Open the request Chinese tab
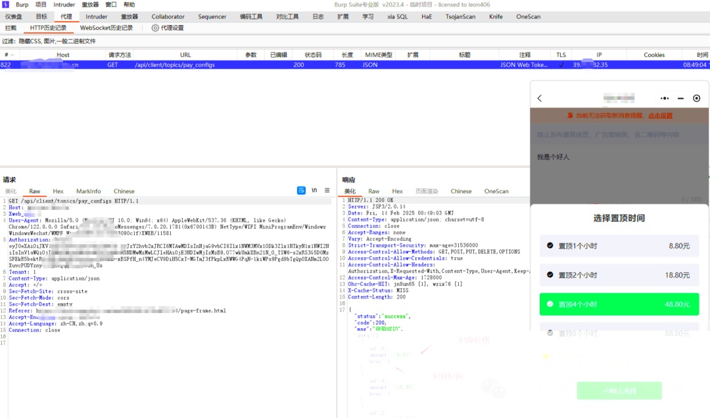710x418 pixels. click(124, 192)
